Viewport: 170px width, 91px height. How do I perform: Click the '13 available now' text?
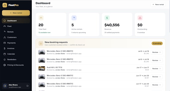(44, 32)
